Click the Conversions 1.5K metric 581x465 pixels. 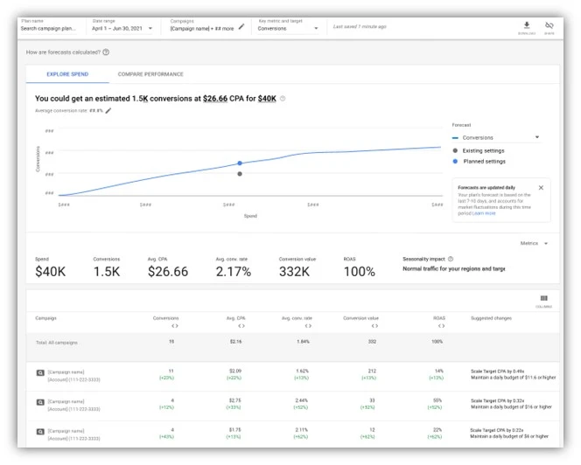(x=107, y=267)
